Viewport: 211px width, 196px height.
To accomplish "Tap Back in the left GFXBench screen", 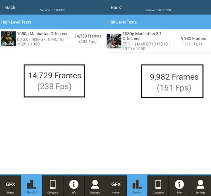I will (10, 8).
